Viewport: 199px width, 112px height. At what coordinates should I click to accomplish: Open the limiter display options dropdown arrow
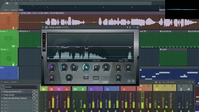coord(44,35)
